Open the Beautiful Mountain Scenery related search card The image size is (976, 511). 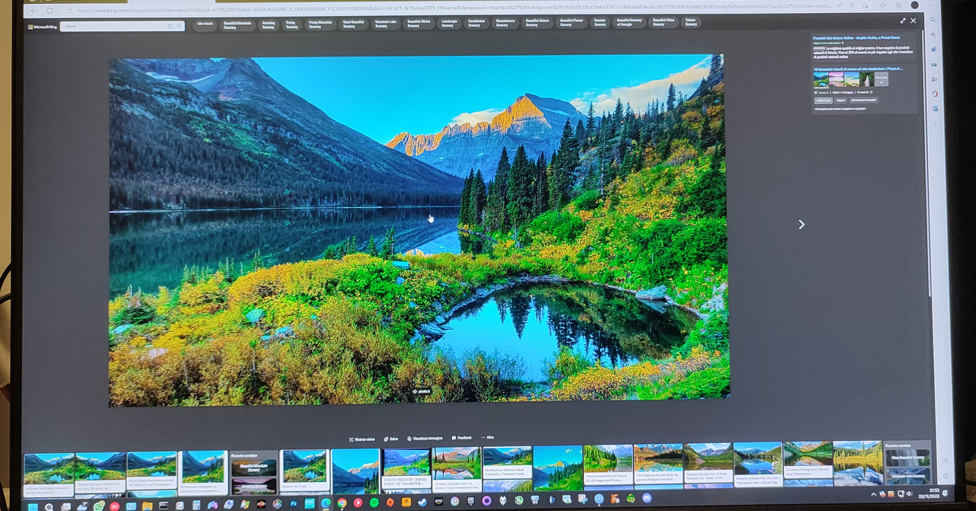pyautogui.click(x=254, y=468)
